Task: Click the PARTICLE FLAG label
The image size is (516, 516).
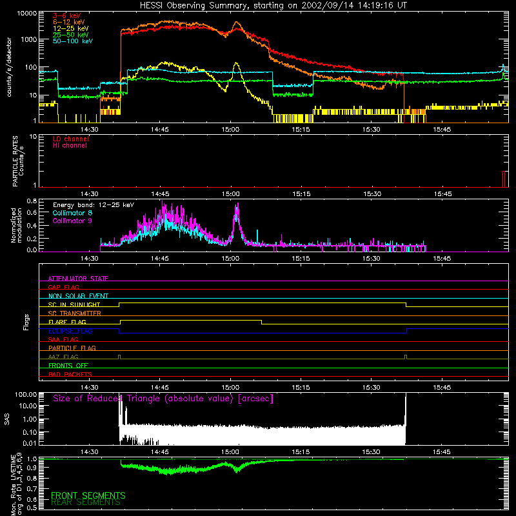Action: [72, 348]
